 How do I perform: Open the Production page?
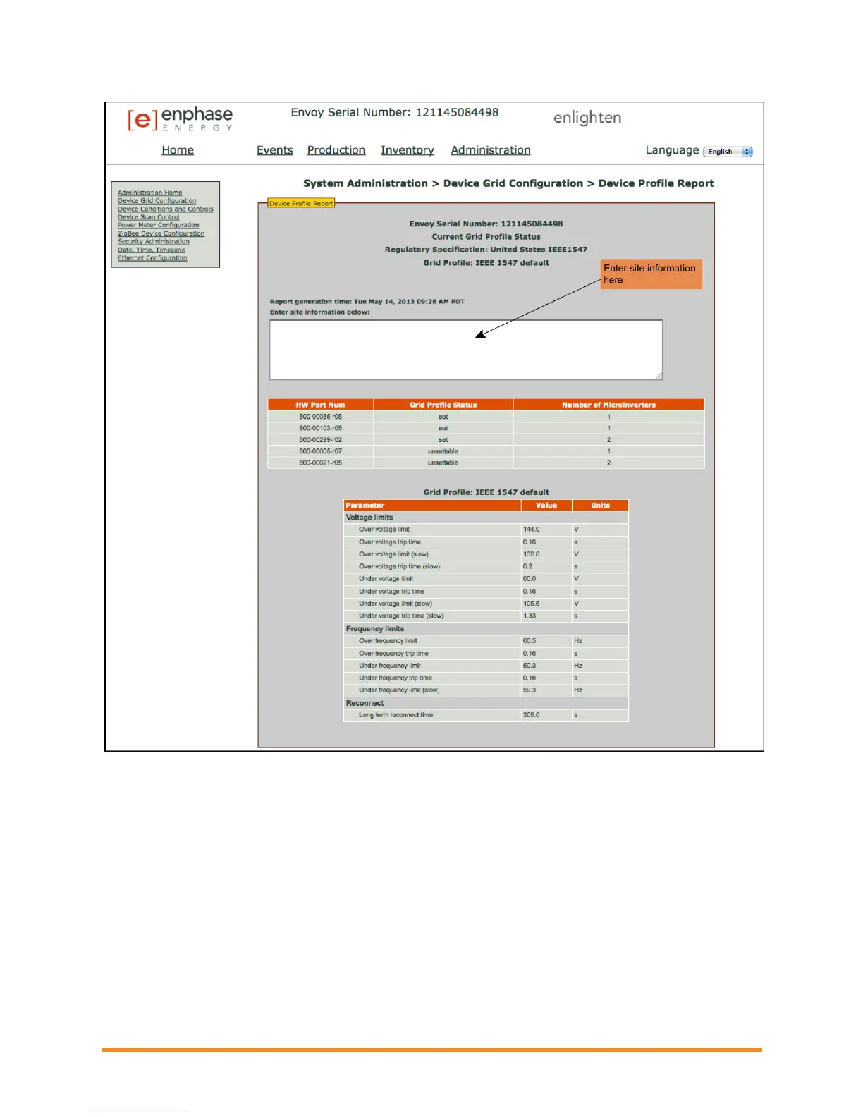pos(336,150)
